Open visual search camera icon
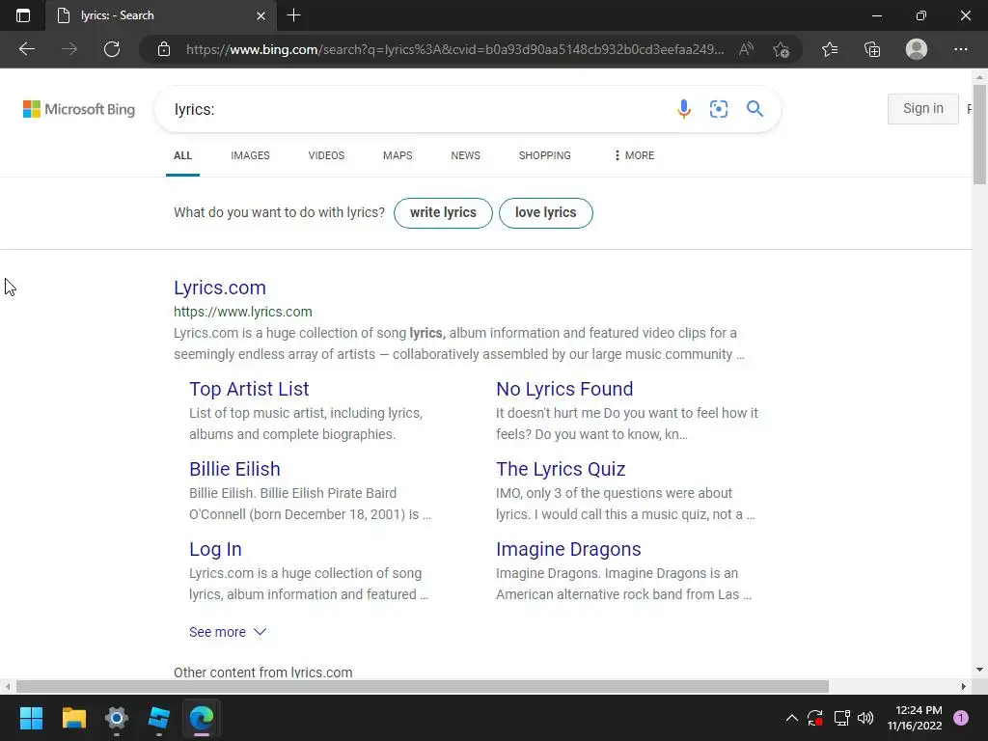988x741 pixels. click(718, 109)
